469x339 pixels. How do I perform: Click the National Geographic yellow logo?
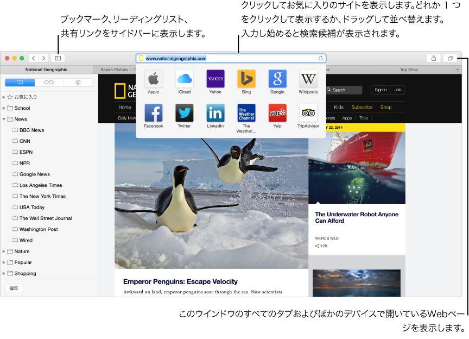pyautogui.click(x=120, y=91)
